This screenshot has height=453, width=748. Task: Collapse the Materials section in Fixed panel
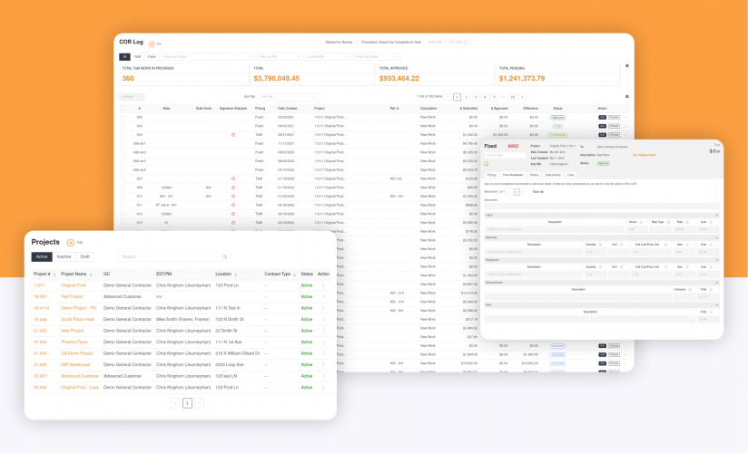716,237
